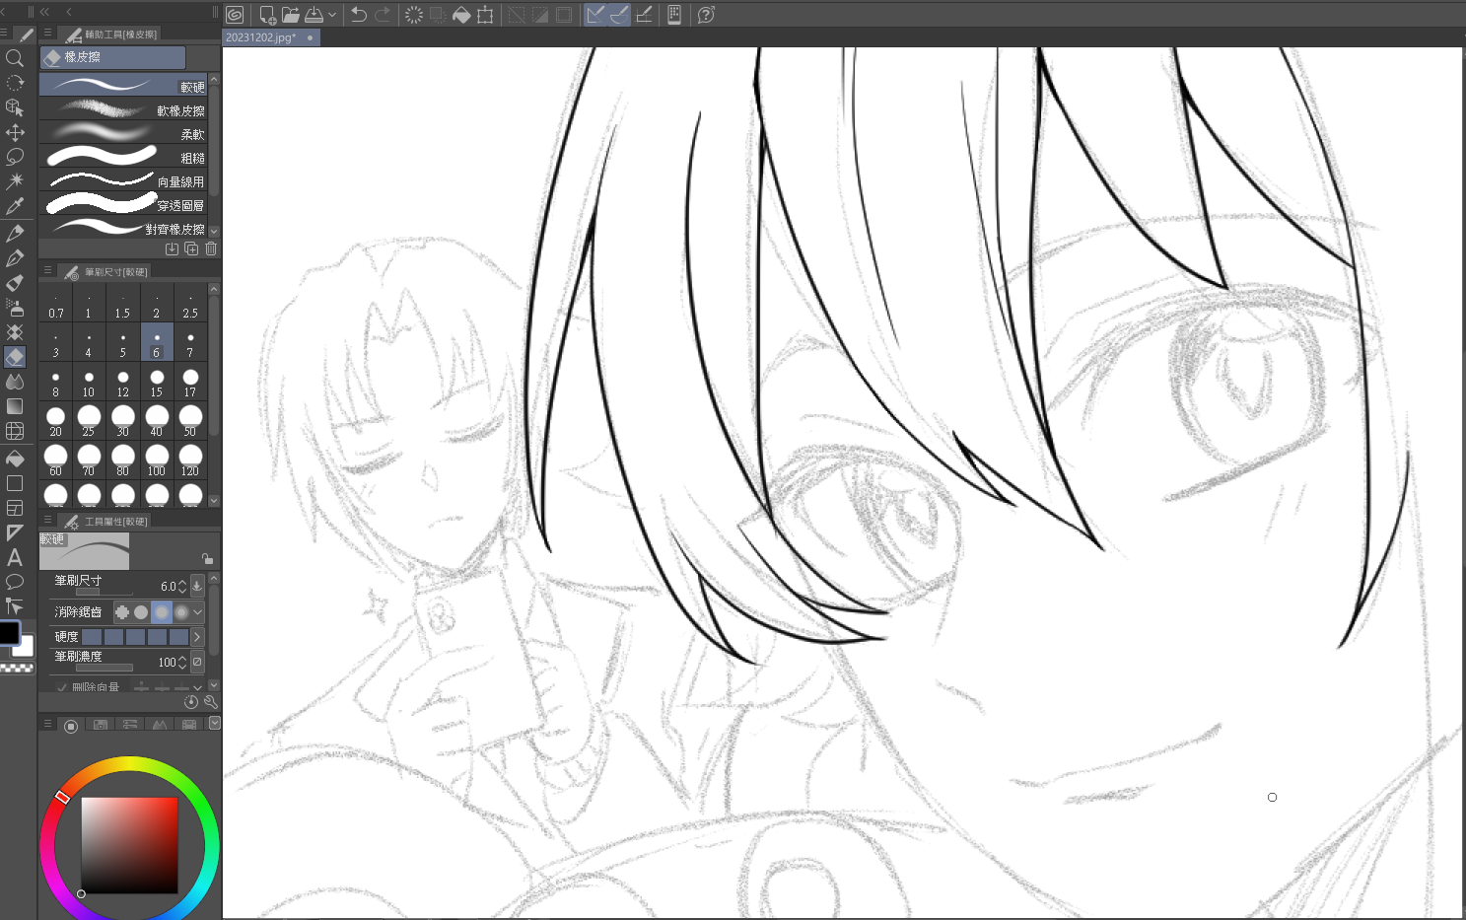Select the Operation object tool

15,107
